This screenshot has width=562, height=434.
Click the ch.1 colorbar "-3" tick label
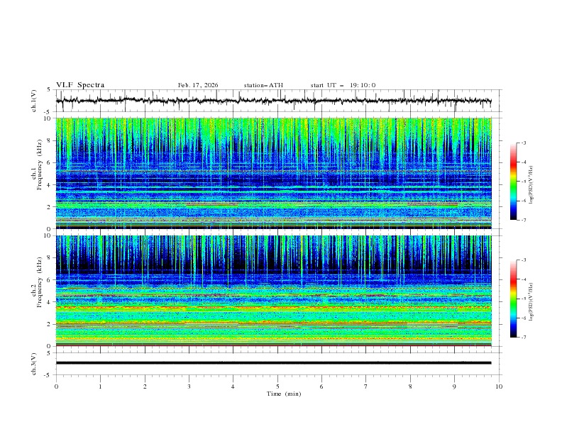(523, 143)
